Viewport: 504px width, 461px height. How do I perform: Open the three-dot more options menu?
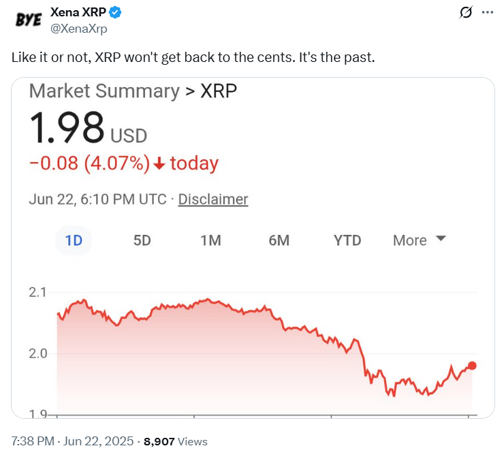487,13
